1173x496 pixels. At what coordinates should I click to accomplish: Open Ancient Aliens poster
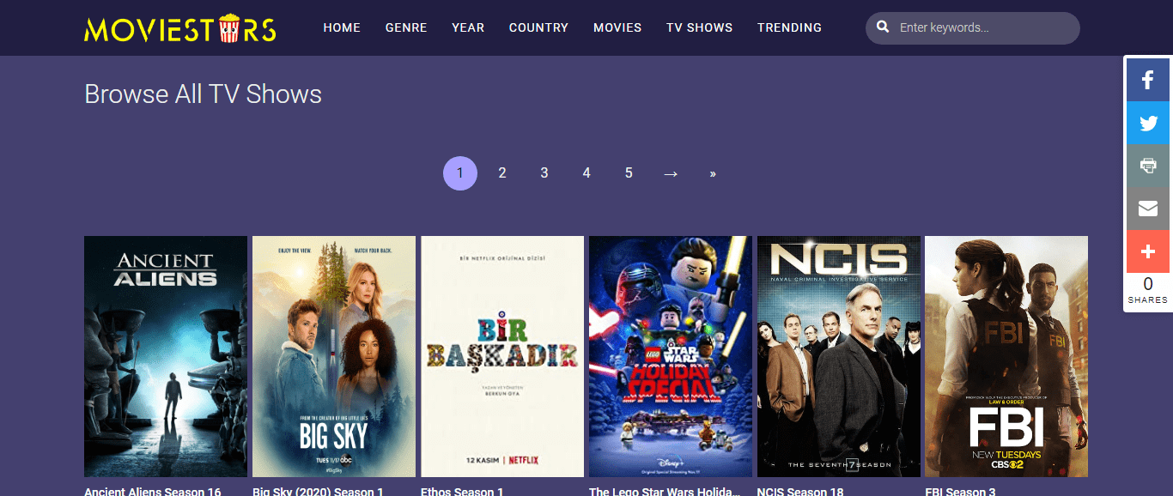pyautogui.click(x=166, y=356)
